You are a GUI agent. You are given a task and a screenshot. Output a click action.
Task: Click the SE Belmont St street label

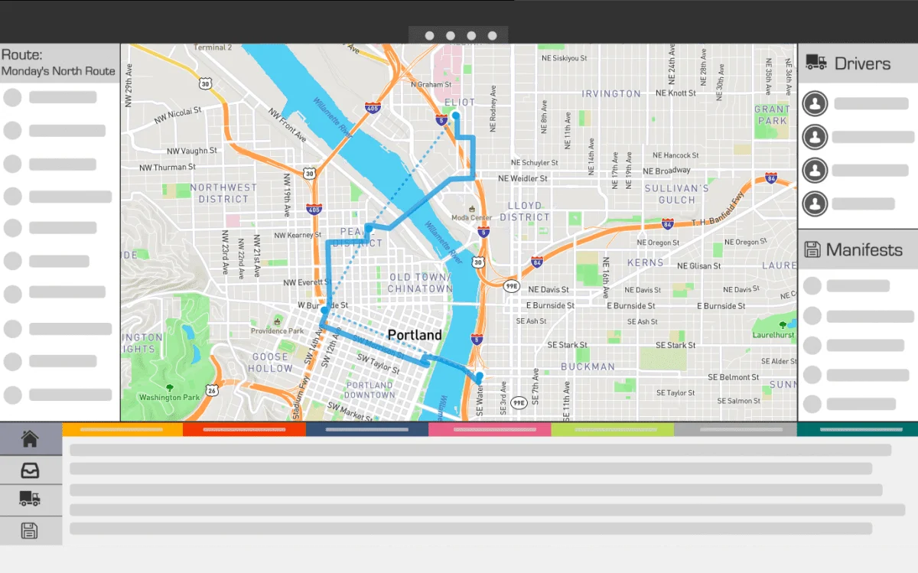734,377
